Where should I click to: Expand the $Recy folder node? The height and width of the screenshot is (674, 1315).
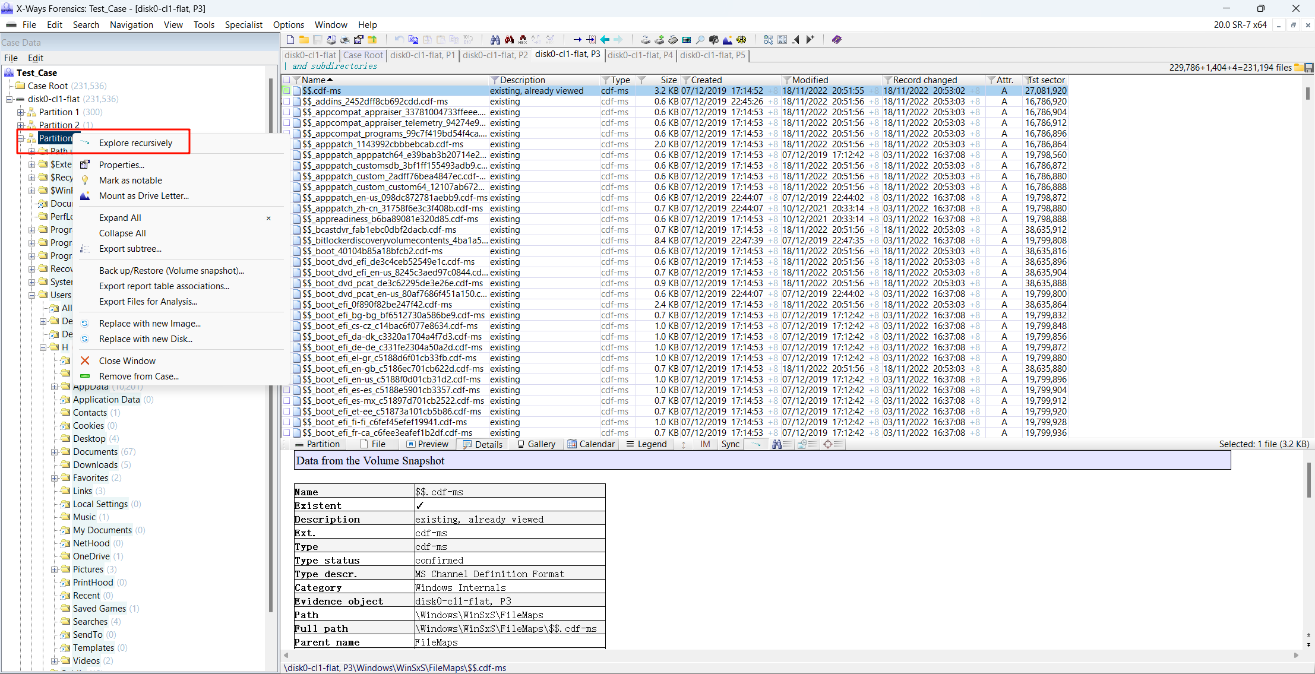click(x=31, y=178)
